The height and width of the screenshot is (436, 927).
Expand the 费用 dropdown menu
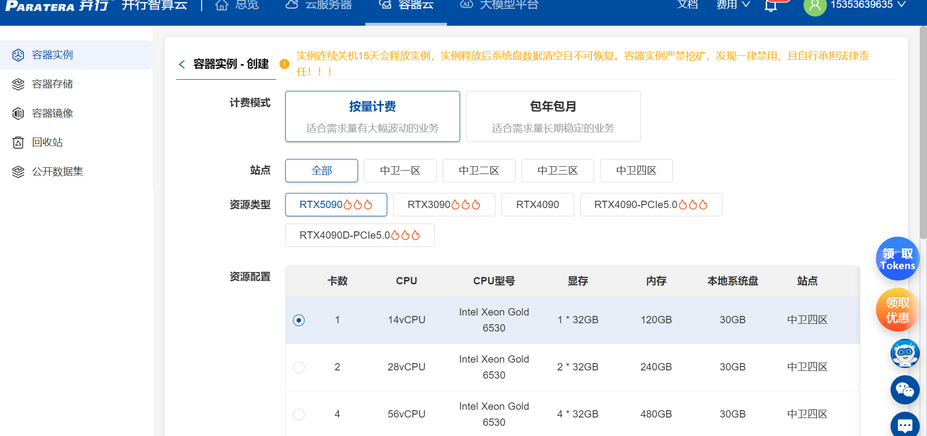tap(733, 5)
